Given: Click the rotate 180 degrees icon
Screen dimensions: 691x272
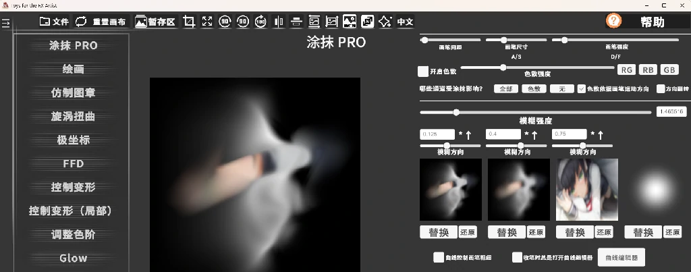Looking at the screenshot, I should 261,22.
